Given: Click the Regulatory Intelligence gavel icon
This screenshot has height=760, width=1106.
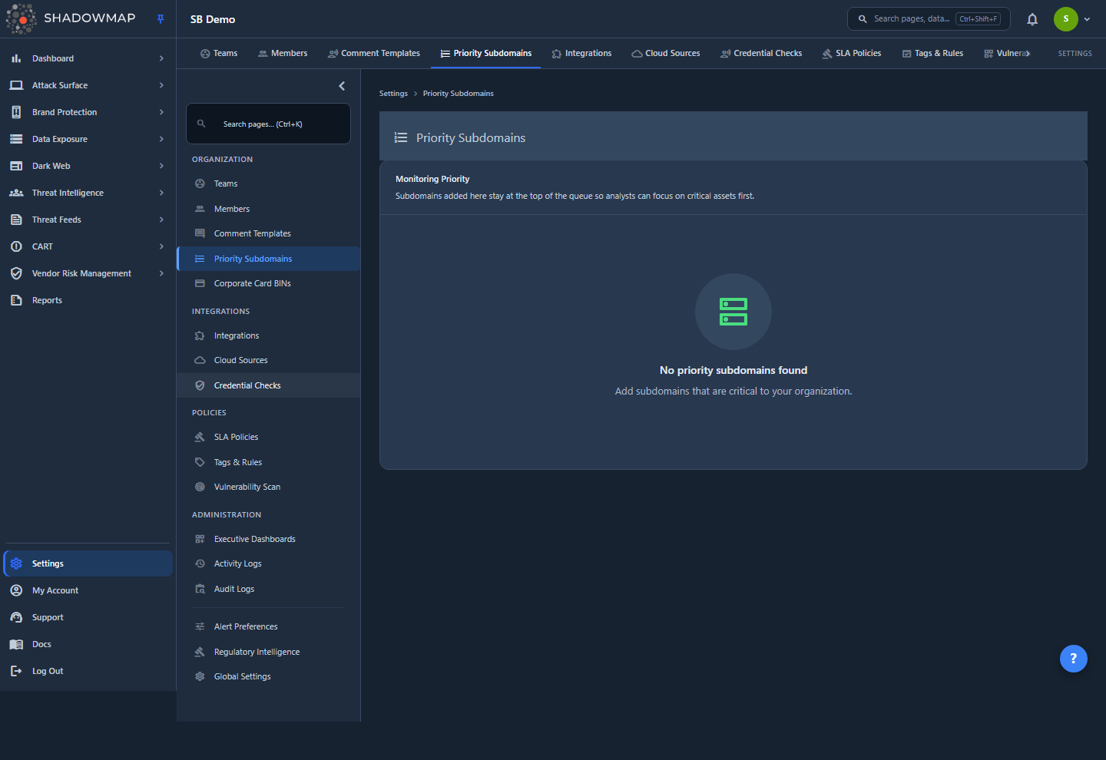Looking at the screenshot, I should click(200, 652).
